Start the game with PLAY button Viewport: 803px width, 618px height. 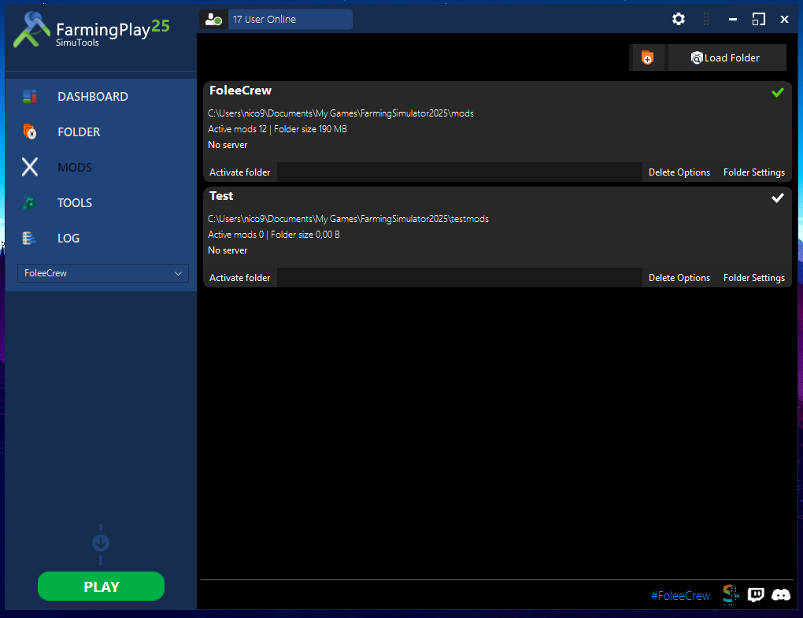(x=101, y=587)
